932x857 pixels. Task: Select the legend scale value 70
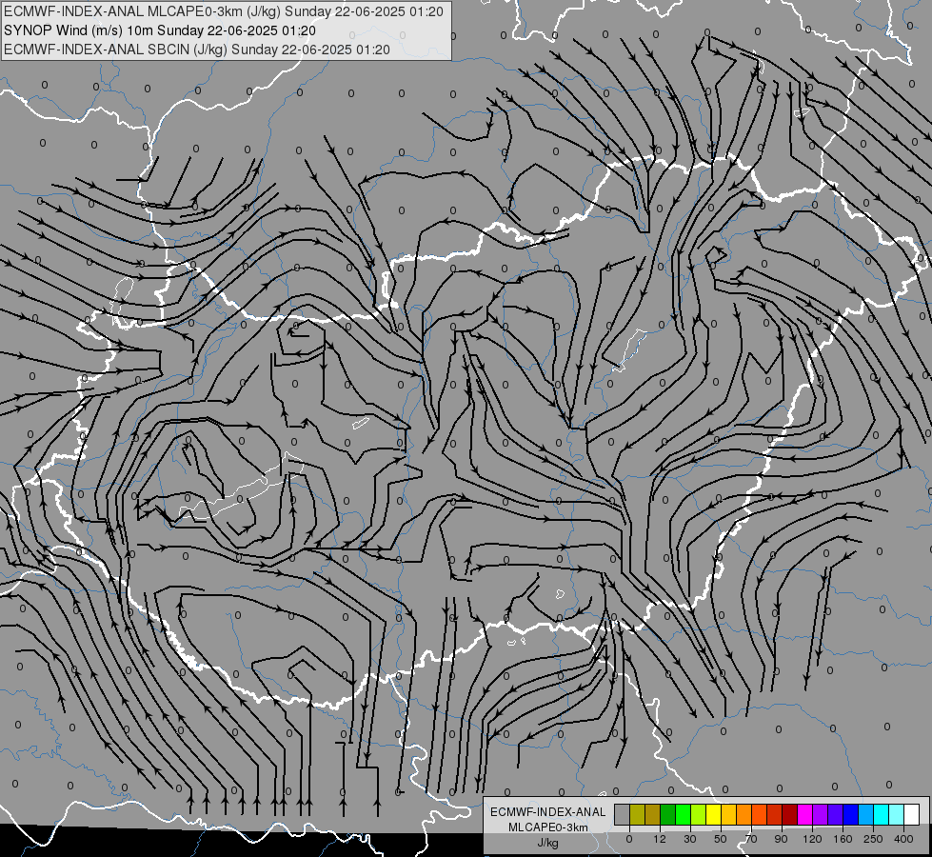point(751,839)
